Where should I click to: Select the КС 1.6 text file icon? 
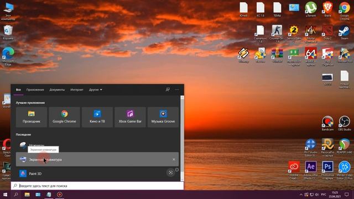[261, 9]
